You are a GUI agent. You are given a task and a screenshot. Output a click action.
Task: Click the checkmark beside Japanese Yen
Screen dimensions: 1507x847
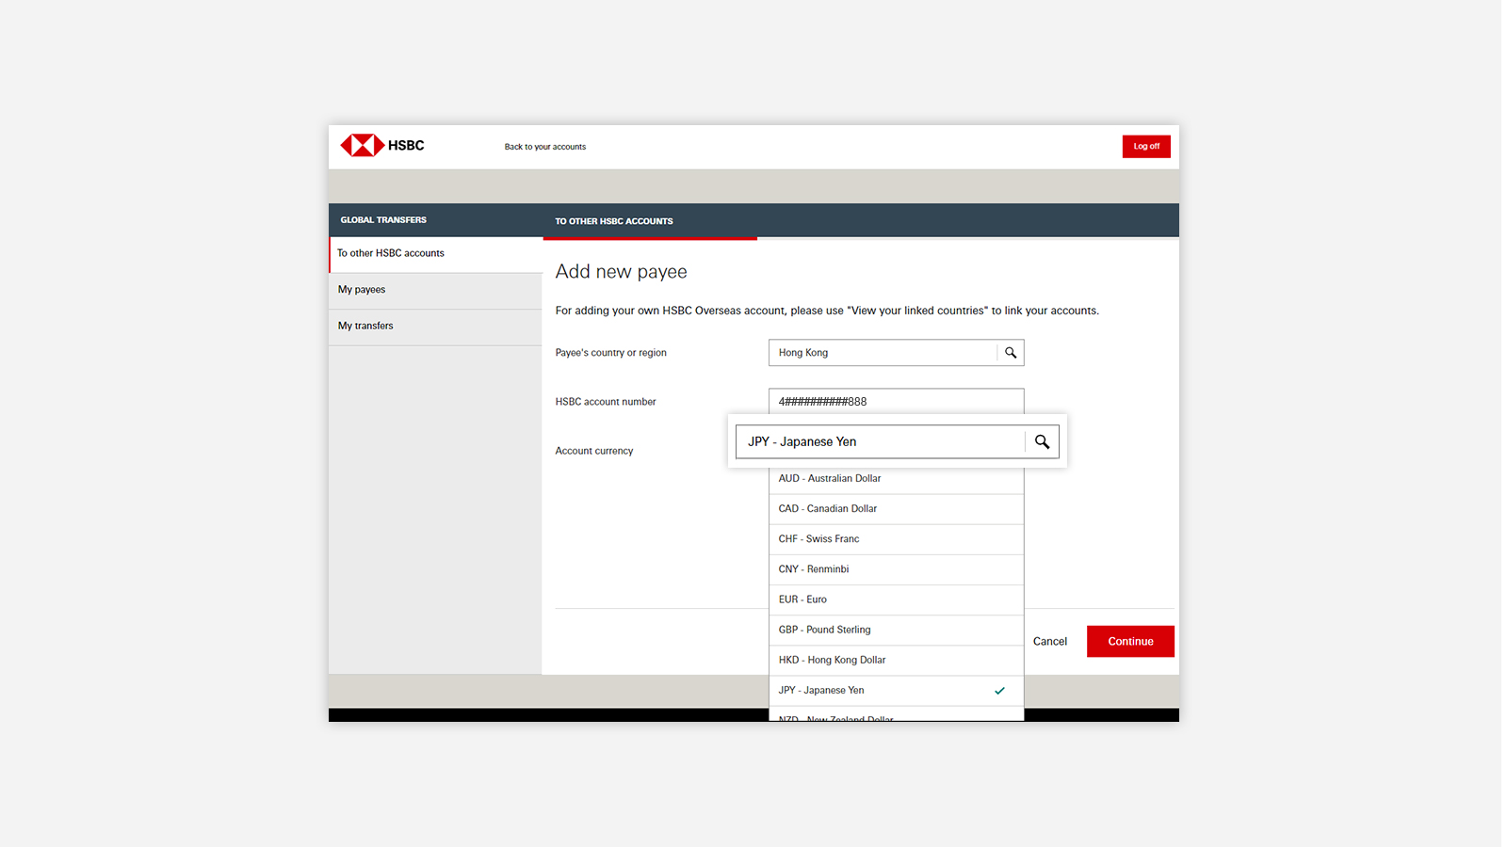click(999, 691)
